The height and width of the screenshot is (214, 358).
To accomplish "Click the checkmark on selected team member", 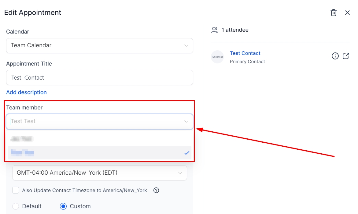I will 187,153.
